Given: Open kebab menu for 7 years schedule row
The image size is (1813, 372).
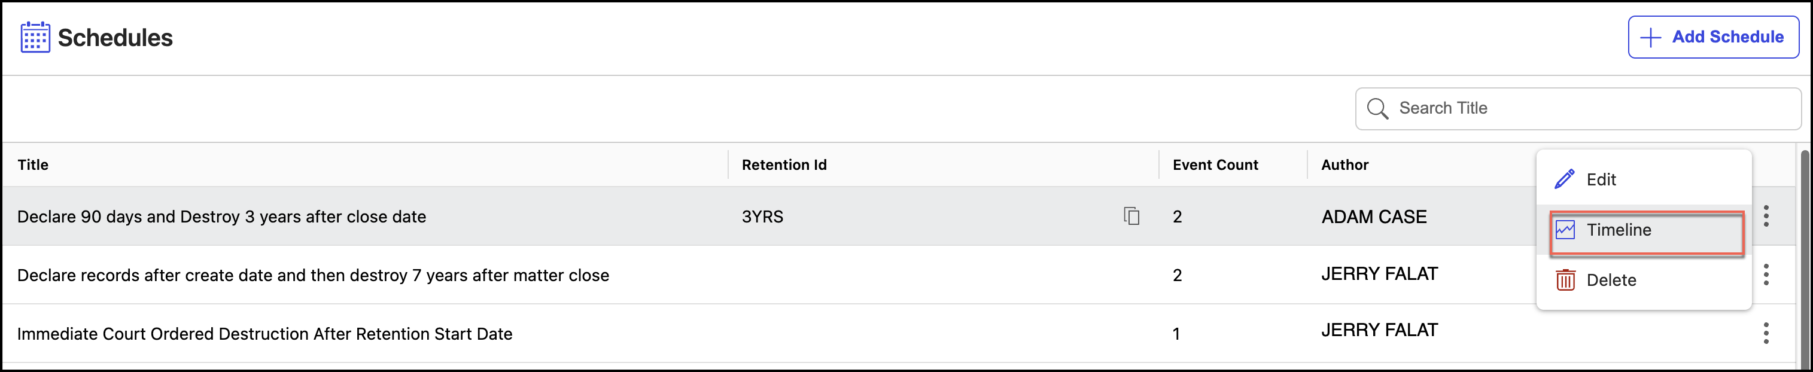Looking at the screenshot, I should 1766,275.
